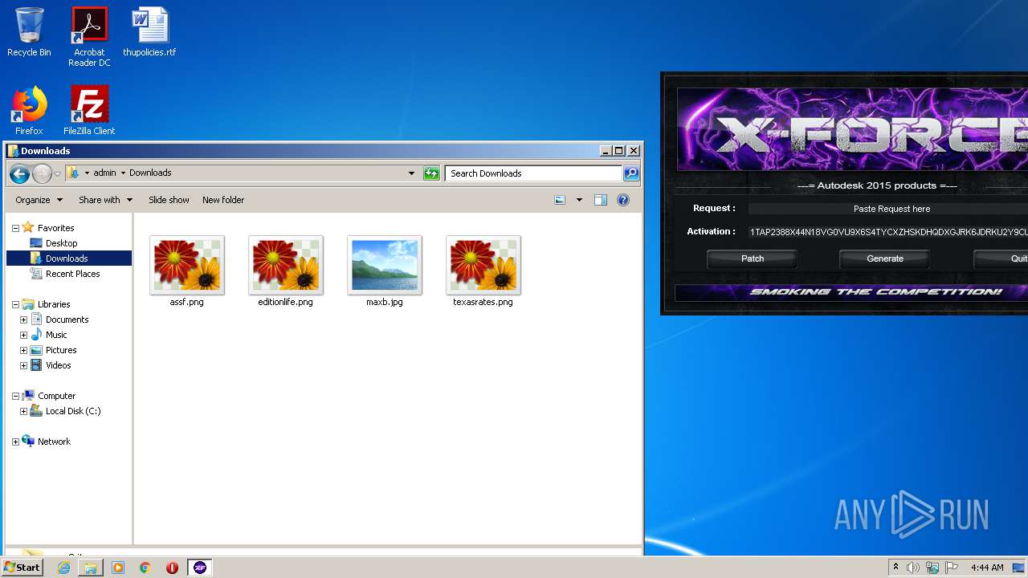Image resolution: width=1028 pixels, height=578 pixels.
Task: Click the Generate button in X-Force
Action: [885, 258]
